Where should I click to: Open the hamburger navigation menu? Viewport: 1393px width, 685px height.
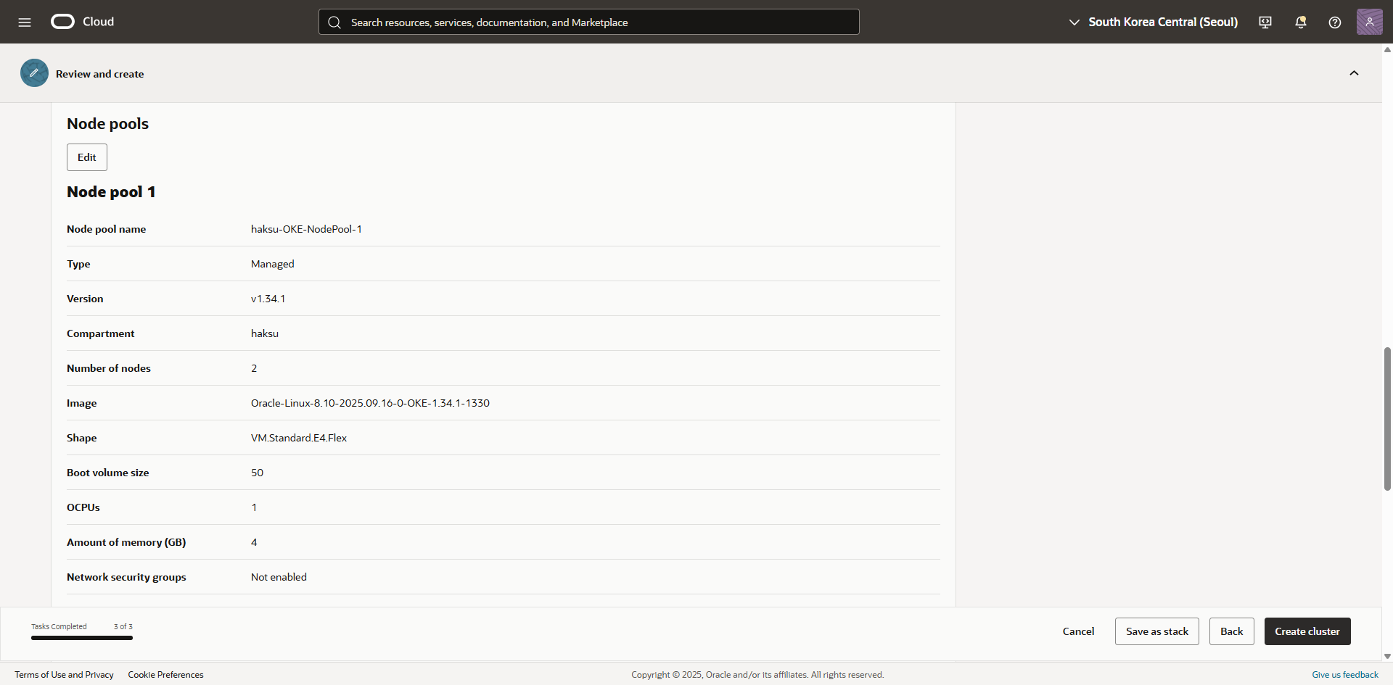point(25,22)
